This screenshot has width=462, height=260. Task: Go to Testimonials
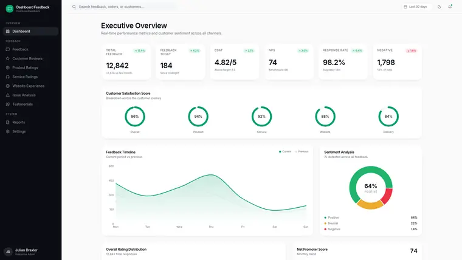tap(30, 104)
